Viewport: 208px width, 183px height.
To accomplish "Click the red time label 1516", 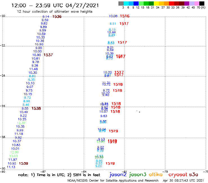I will tap(125, 16).
